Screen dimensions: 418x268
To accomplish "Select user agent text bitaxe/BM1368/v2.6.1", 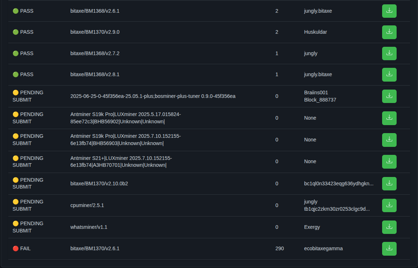I will [x=95, y=11].
